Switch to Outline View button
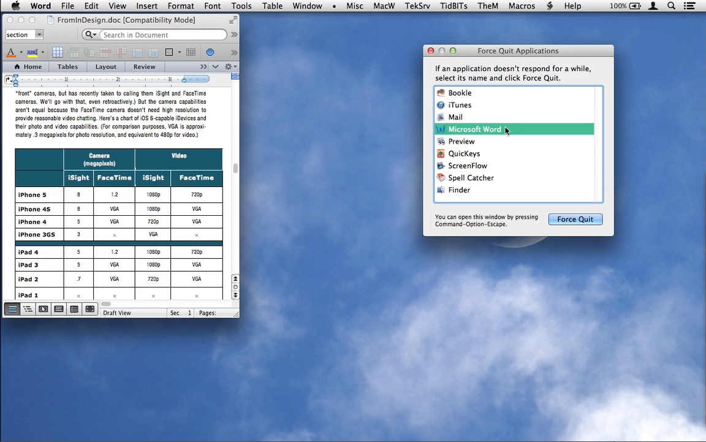 28,309
